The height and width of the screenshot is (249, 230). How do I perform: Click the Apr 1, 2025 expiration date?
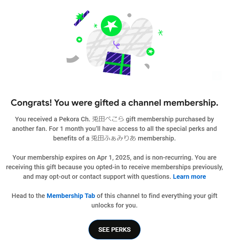[x=114, y=157]
